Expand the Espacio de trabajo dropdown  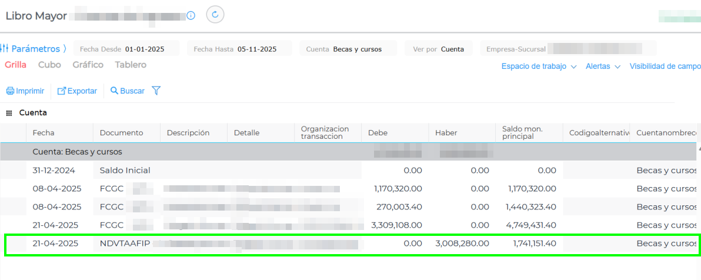[538, 66]
